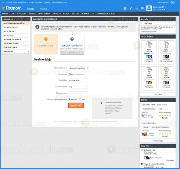The width and height of the screenshot is (180, 169).
Task: Click the orange question mark icon above Osobné údaje
Action: [46, 39]
